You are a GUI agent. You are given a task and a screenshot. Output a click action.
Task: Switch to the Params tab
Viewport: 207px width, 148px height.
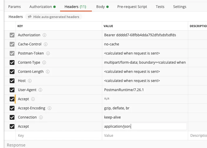14,6
